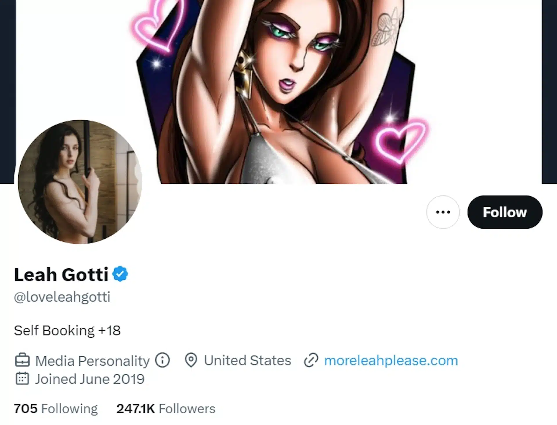View the 247.1K Followers list
The width and height of the screenshot is (557, 425).
point(166,408)
